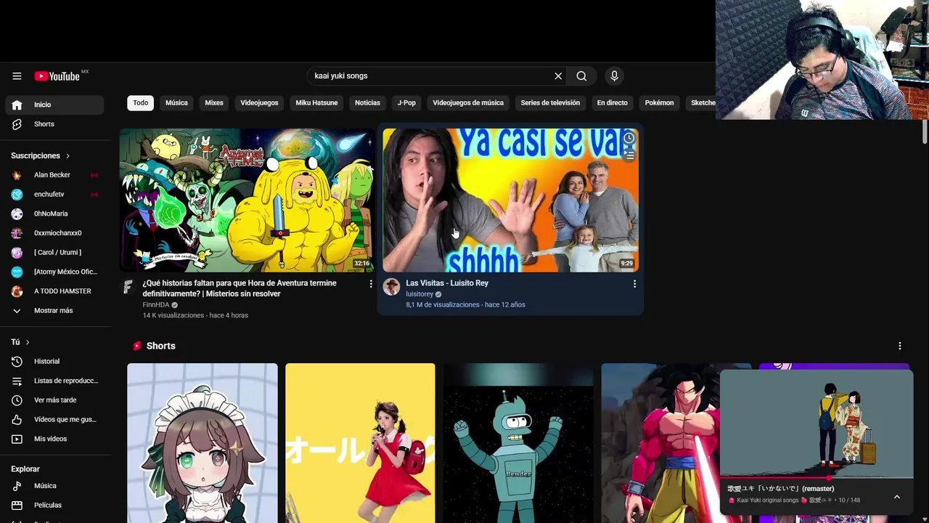This screenshot has width=929, height=523.
Task: Open Películas under Explorar
Action: click(x=55, y=505)
